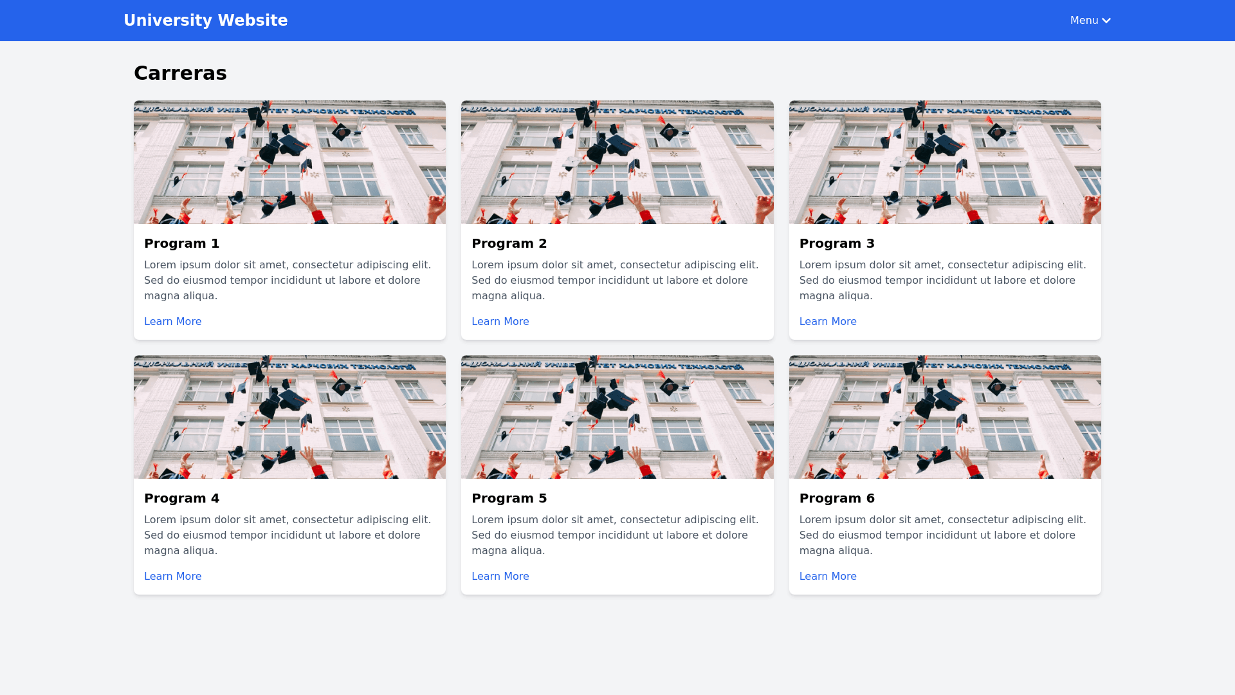Expand the Menu dropdown chevron

1106,21
